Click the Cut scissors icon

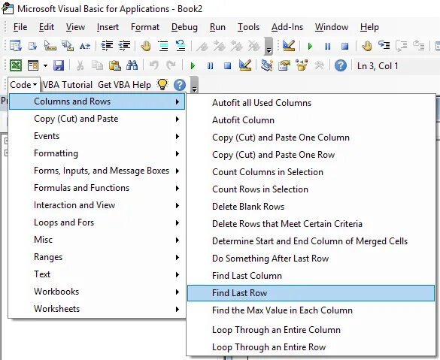pyautogui.click(x=80, y=65)
